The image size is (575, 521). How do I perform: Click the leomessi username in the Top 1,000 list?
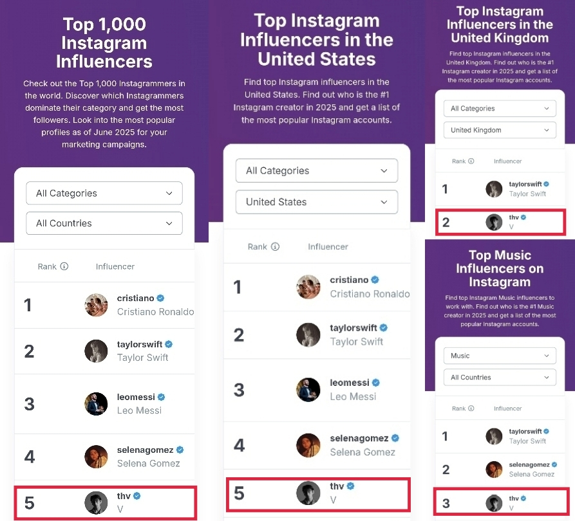[136, 398]
